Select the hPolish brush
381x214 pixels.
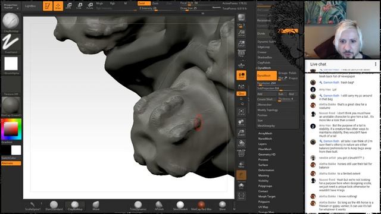click(x=159, y=206)
